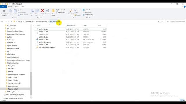Select Base_data folder in navigation pane
Image resolution: width=186 pixels, height=104 pixels.
tap(11, 66)
